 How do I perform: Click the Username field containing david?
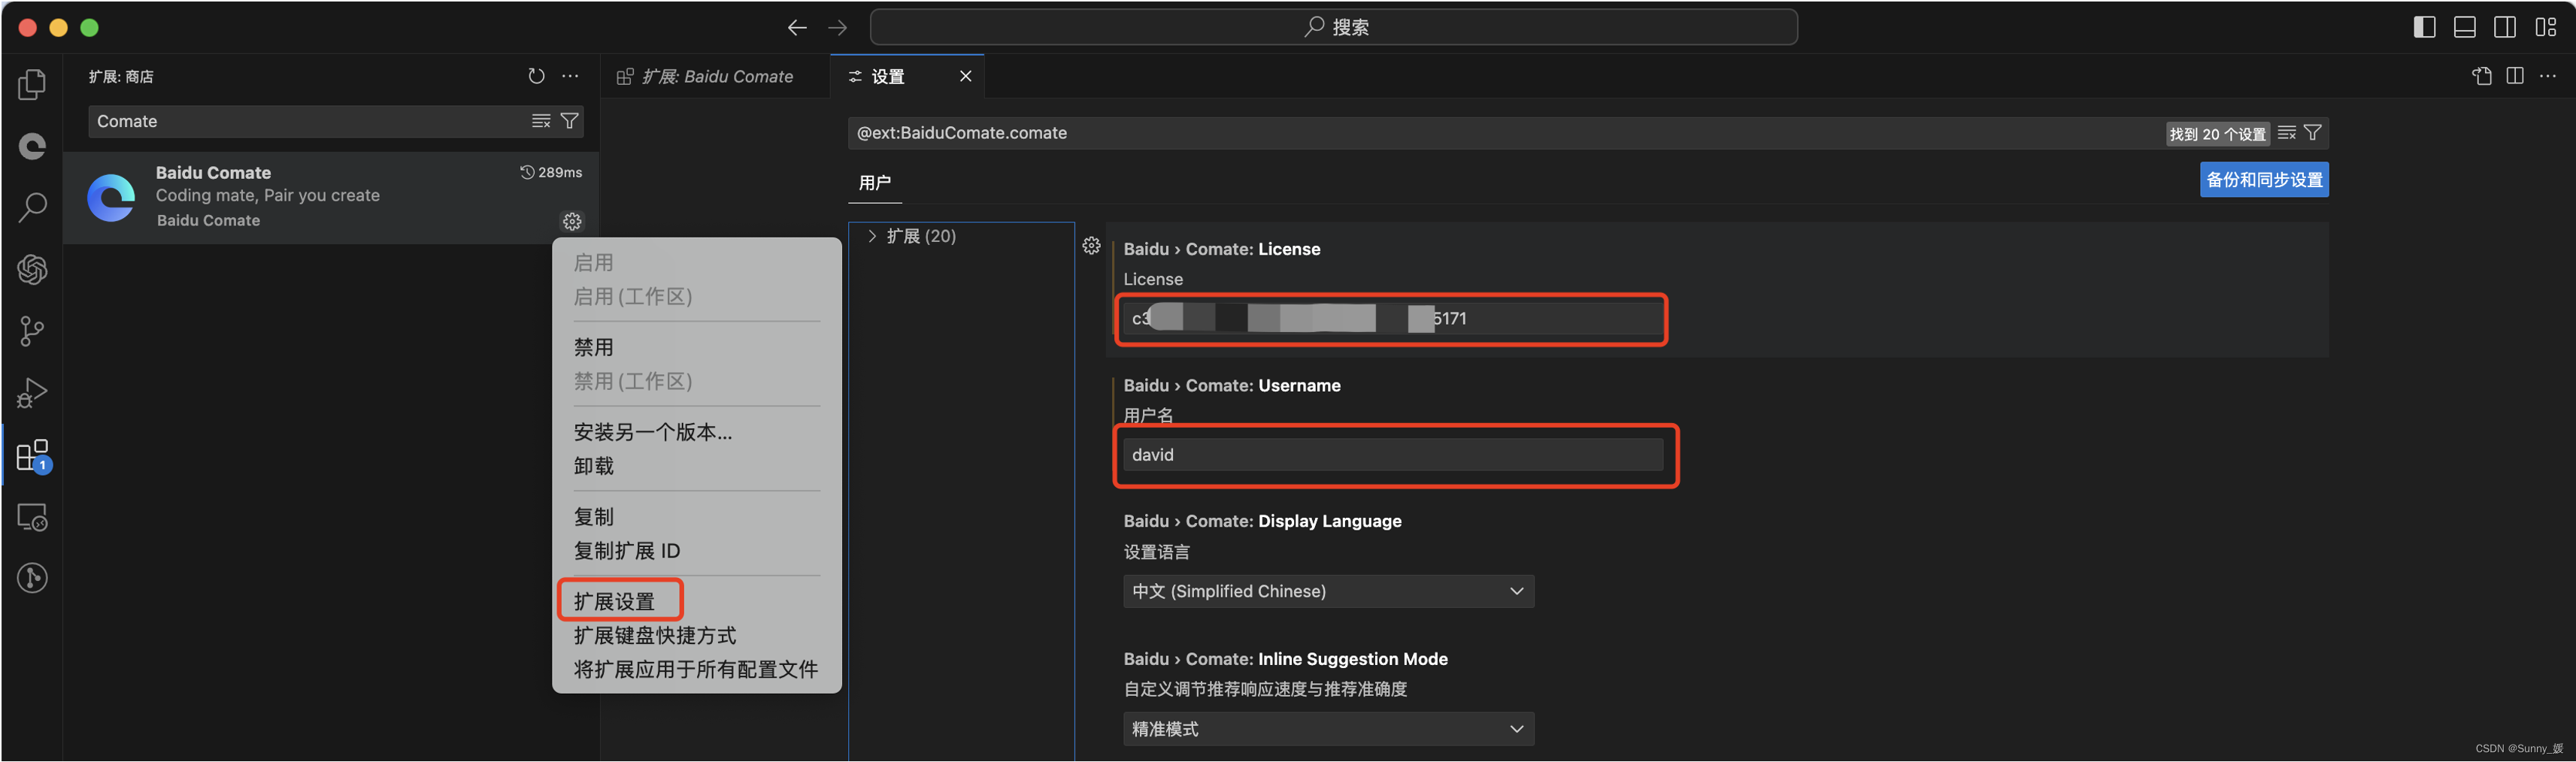[1392, 455]
